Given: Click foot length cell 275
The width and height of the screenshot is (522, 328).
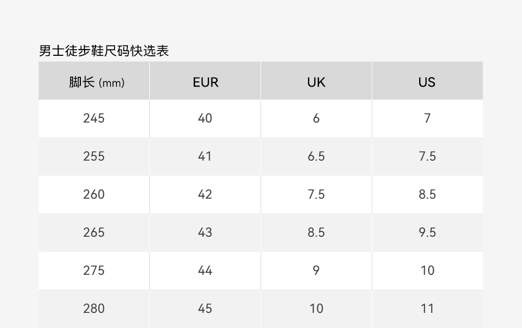Looking at the screenshot, I should point(94,271).
